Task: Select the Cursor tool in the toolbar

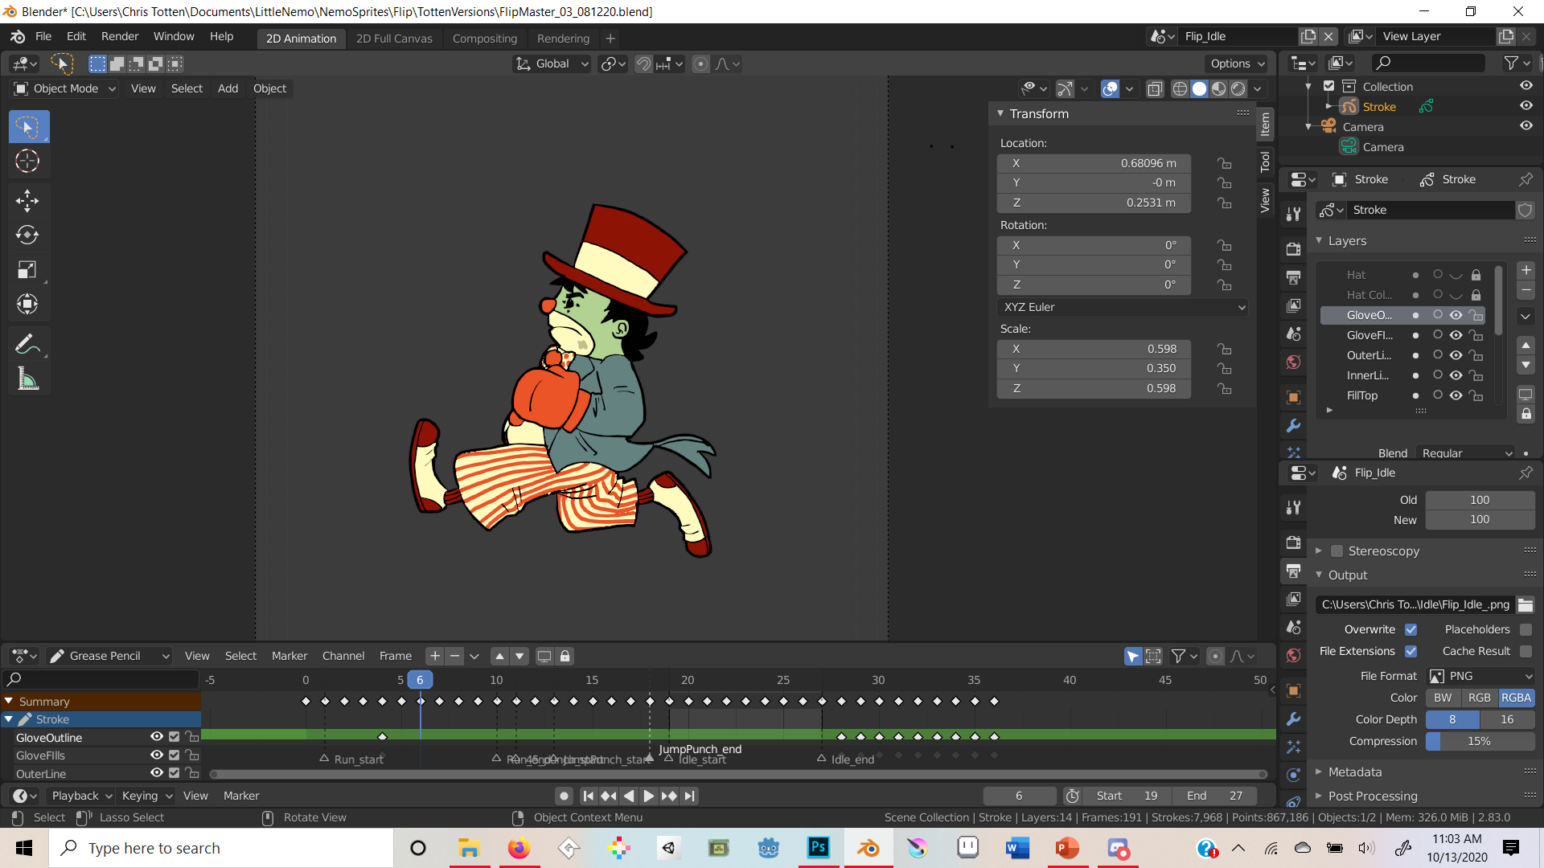Action: pos(28,161)
